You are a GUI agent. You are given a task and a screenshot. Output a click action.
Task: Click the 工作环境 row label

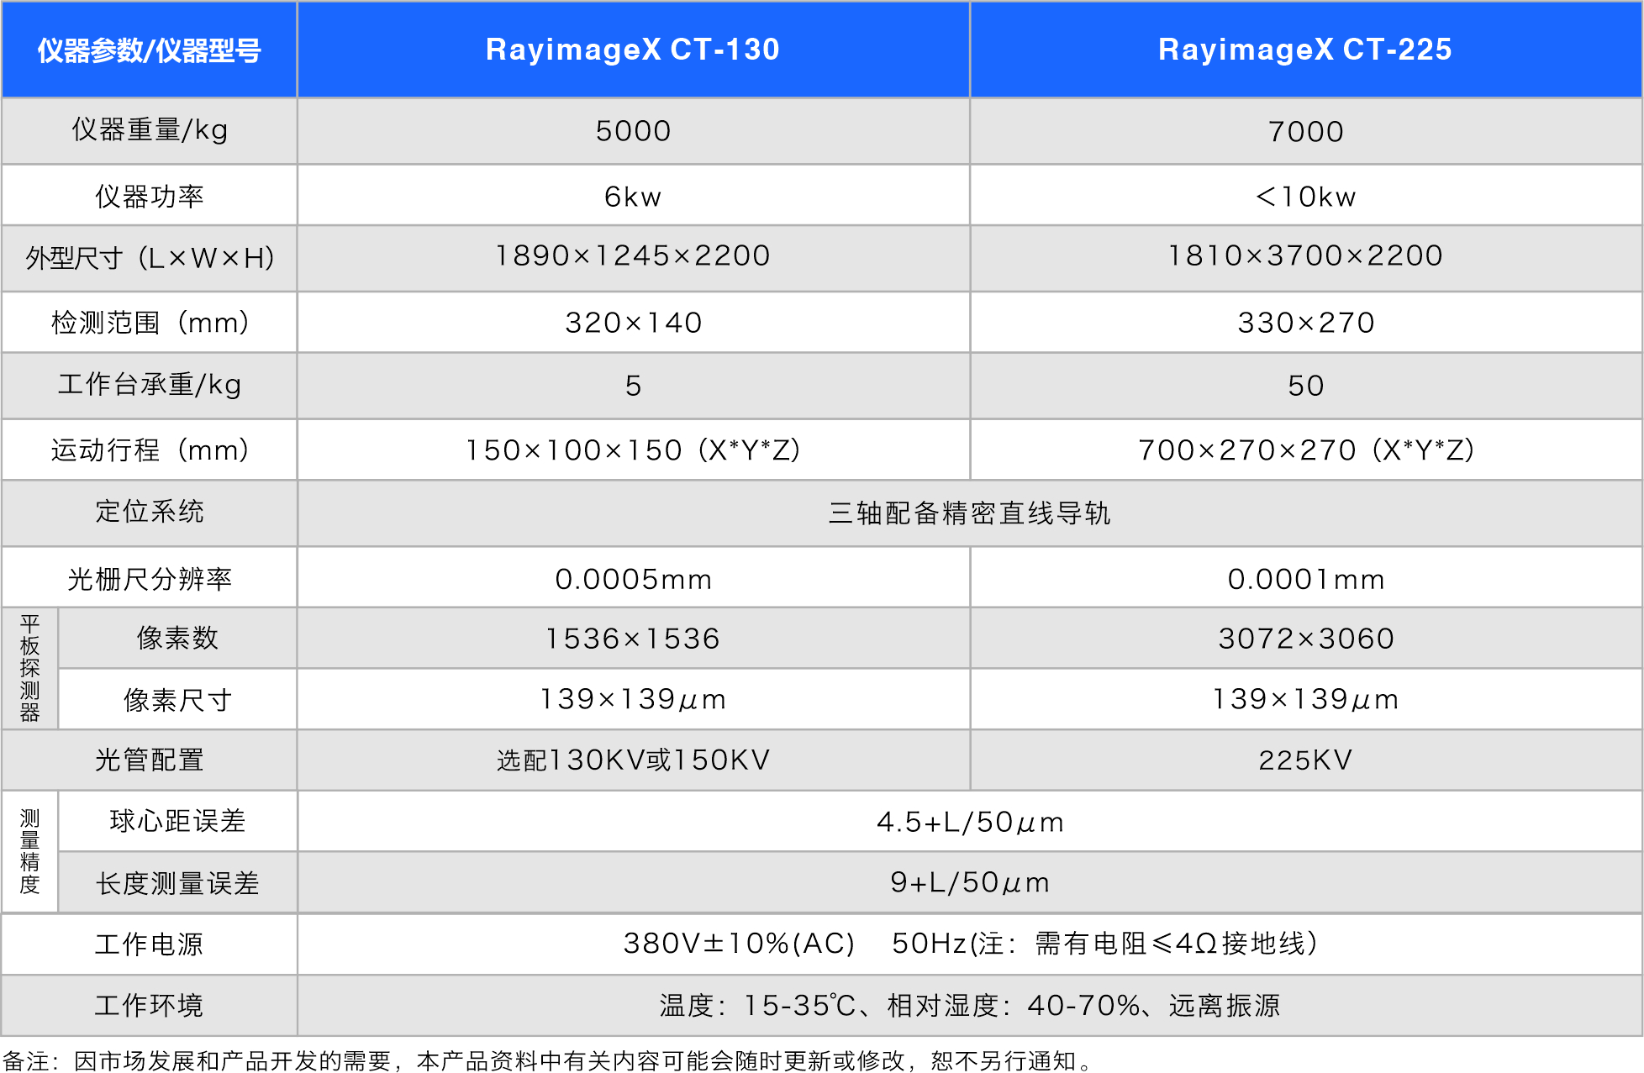149,1005
